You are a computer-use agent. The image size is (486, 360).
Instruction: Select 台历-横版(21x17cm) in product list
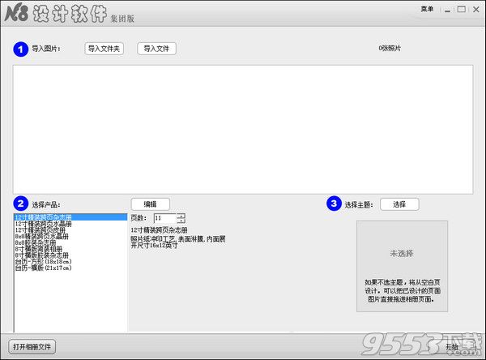point(70,268)
